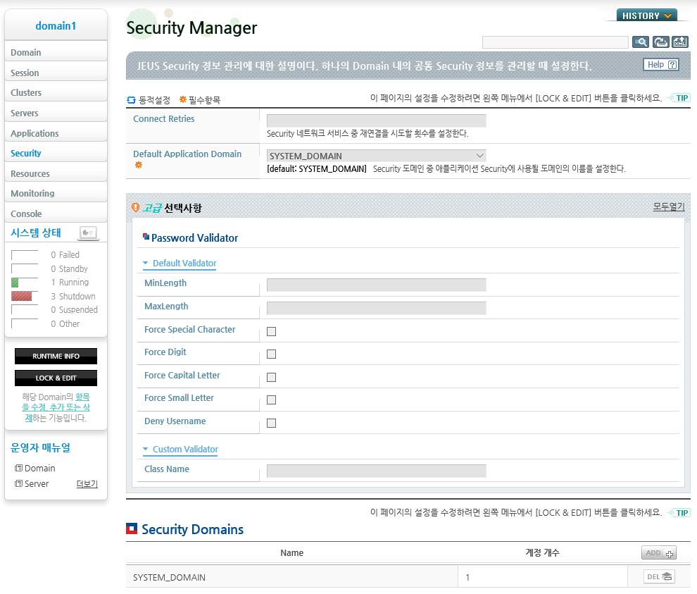Click the search magnifier icon

[641, 42]
